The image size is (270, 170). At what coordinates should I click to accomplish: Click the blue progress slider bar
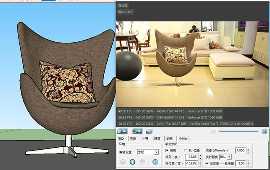tap(238, 131)
